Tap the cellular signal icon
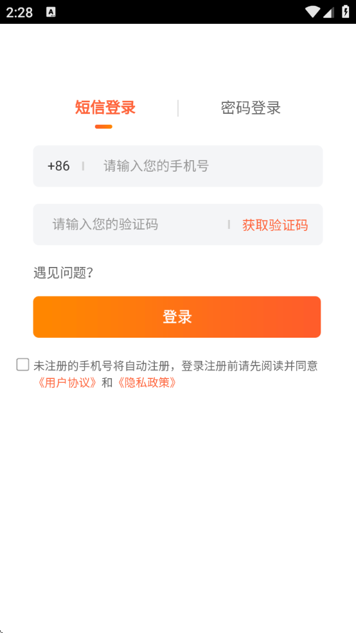The height and width of the screenshot is (633, 356). (x=328, y=12)
